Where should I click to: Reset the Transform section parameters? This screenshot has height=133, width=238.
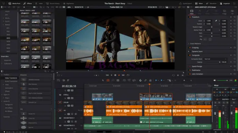pyautogui.click(x=235, y=17)
